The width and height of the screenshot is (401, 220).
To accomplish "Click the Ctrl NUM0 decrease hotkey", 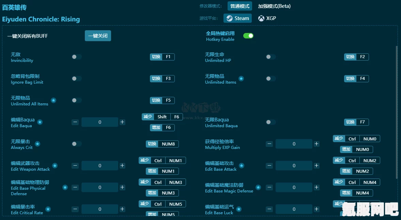I will coord(356,139).
